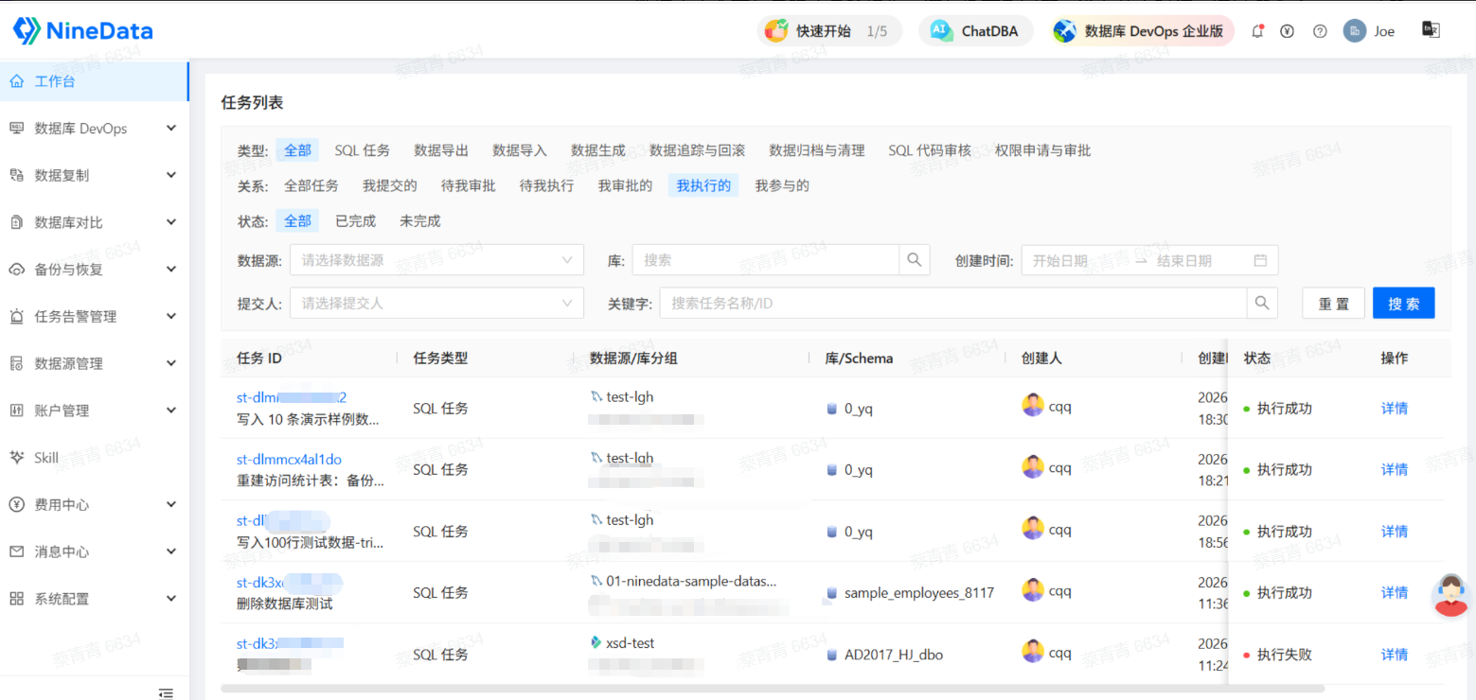Expand the 备份与恢复 sidebar menu
Viewport: 1476px width, 700px height.
(x=94, y=270)
